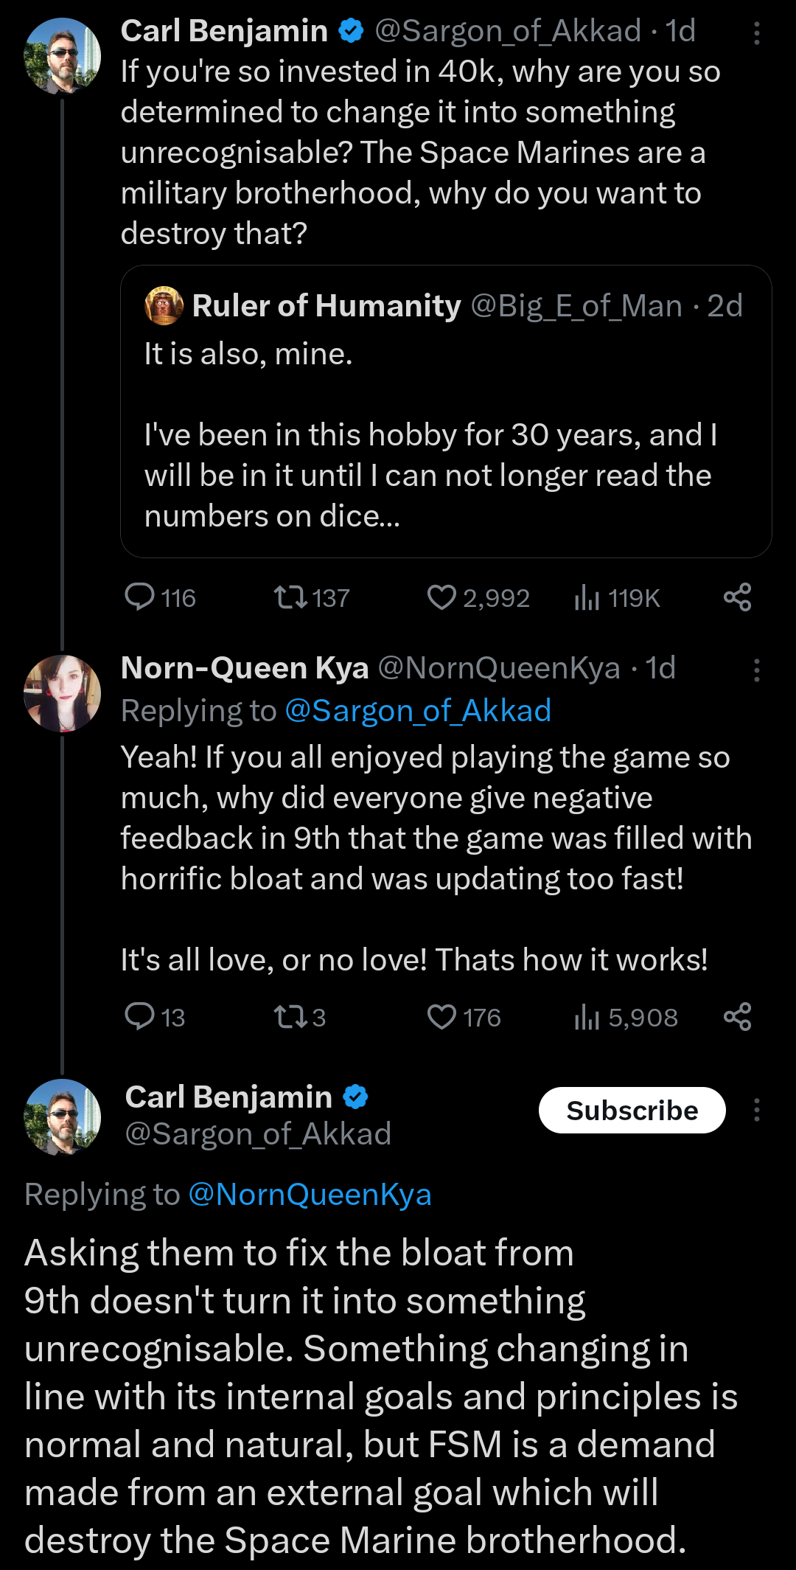
Task: Open @Sargon_of_Akkad mention link in Kya's reply
Action: pos(418,711)
